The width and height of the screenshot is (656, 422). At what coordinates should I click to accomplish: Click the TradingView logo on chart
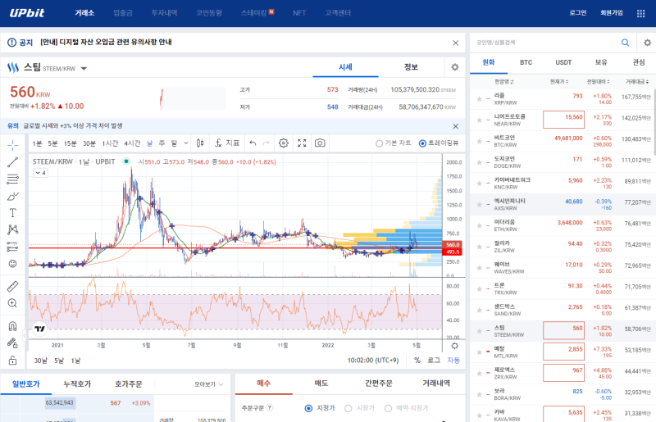click(x=39, y=329)
